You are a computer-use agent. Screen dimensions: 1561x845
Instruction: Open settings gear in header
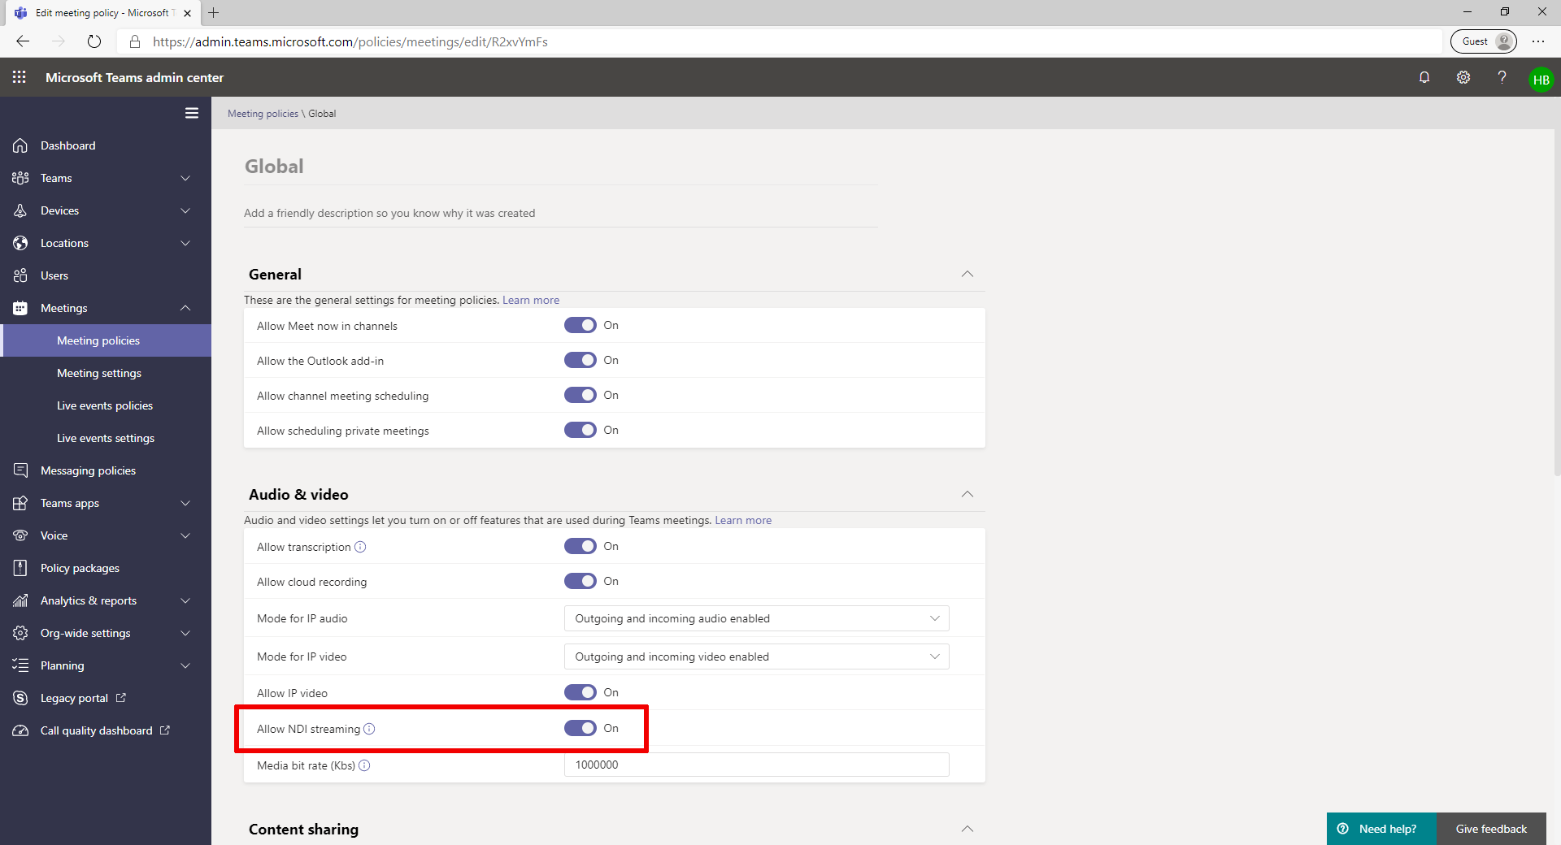(1463, 77)
